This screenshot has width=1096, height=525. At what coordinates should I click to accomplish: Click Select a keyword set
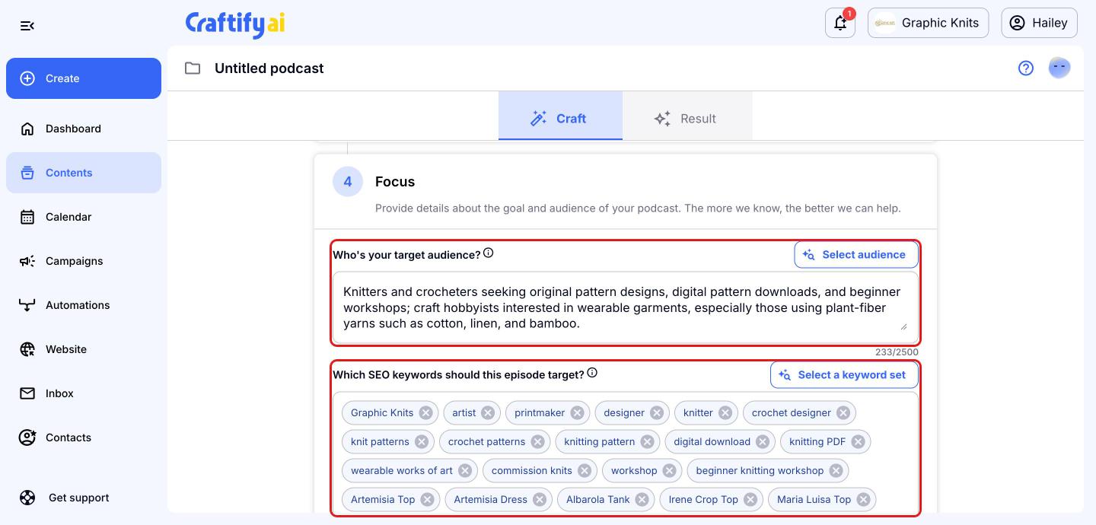pos(844,375)
